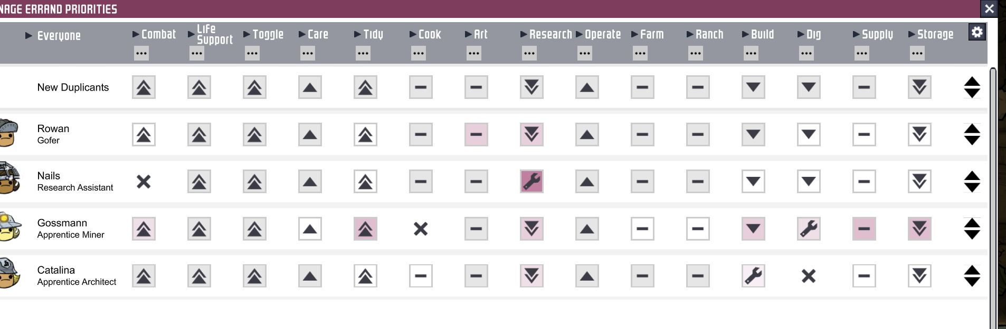Expand the Everyone column header arrow
Viewport: 1006px width, 329px height.
pyautogui.click(x=29, y=36)
